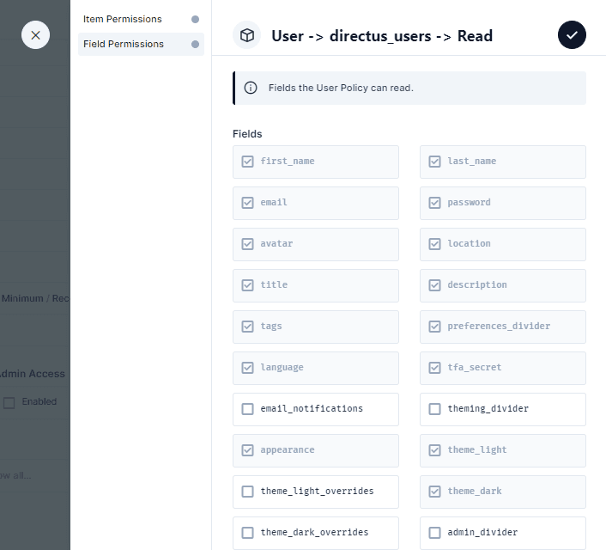Toggle the tags field checkbox
606x550 pixels.
point(247,327)
